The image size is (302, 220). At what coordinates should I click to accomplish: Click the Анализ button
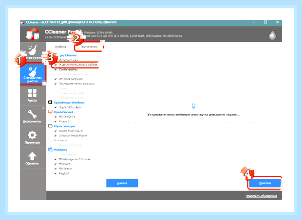[x=122, y=183]
